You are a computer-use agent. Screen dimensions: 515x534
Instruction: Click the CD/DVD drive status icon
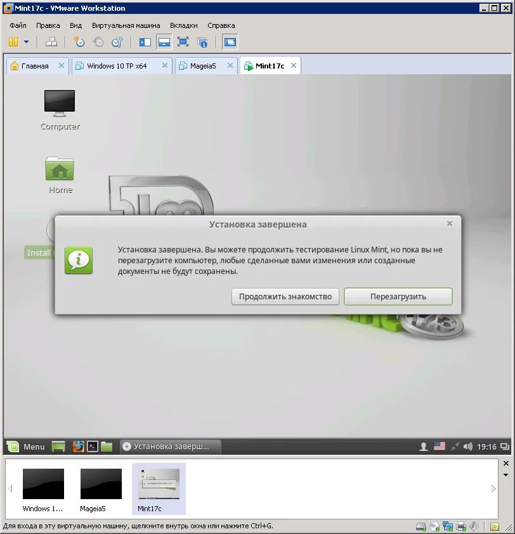(x=434, y=526)
